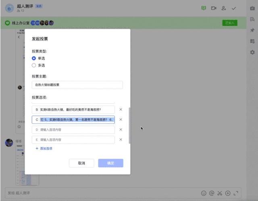Remove option B with its X icon
Screen dimensions: 258x201
point(121,110)
